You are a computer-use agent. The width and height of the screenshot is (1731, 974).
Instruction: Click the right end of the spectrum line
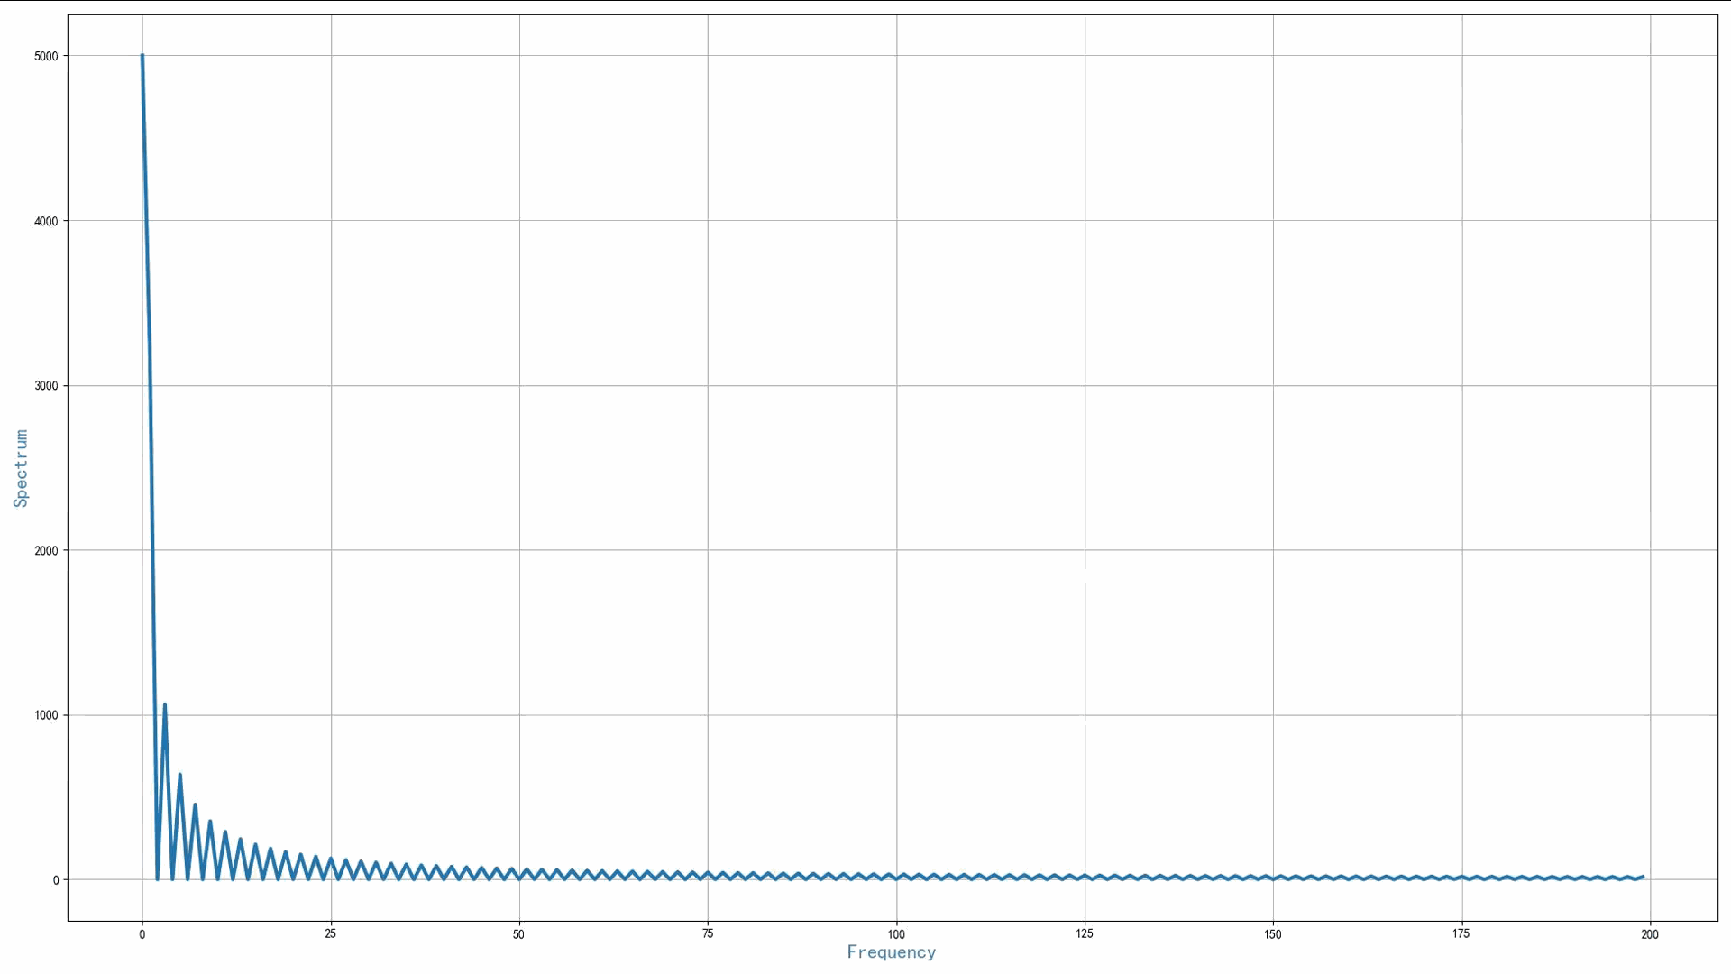1643,877
